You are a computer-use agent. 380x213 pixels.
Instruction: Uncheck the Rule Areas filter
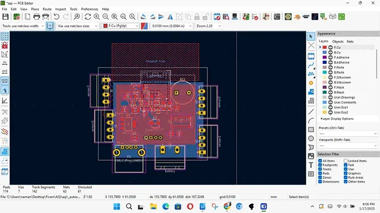pyautogui.click(x=345, y=177)
